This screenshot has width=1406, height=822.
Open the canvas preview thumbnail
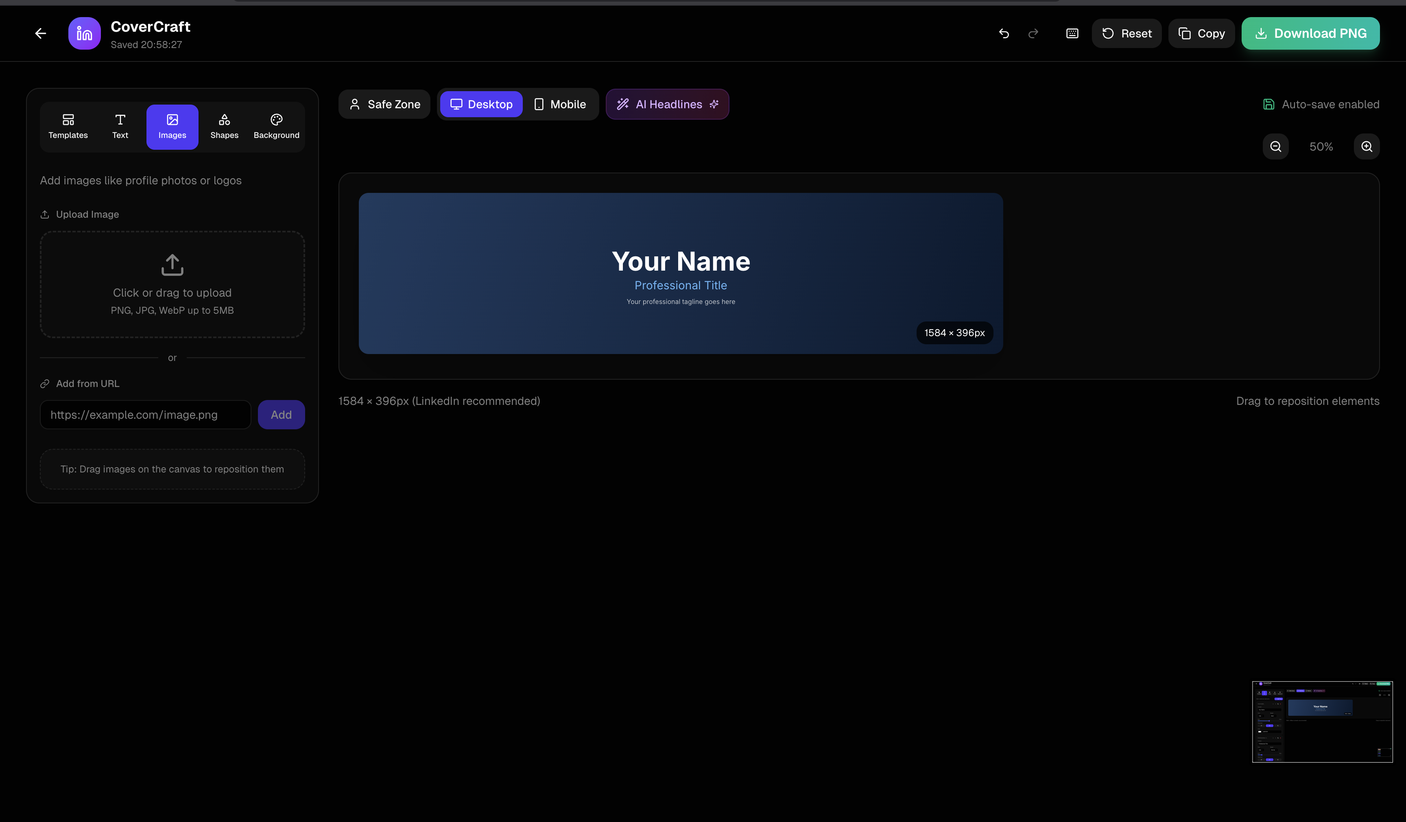click(1322, 721)
